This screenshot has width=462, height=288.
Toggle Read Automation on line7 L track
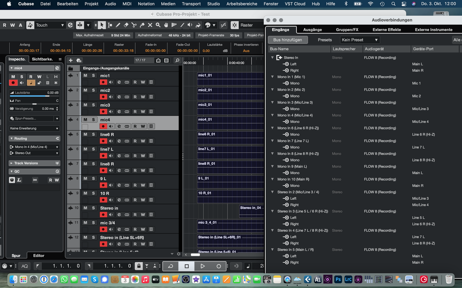(x=135, y=156)
